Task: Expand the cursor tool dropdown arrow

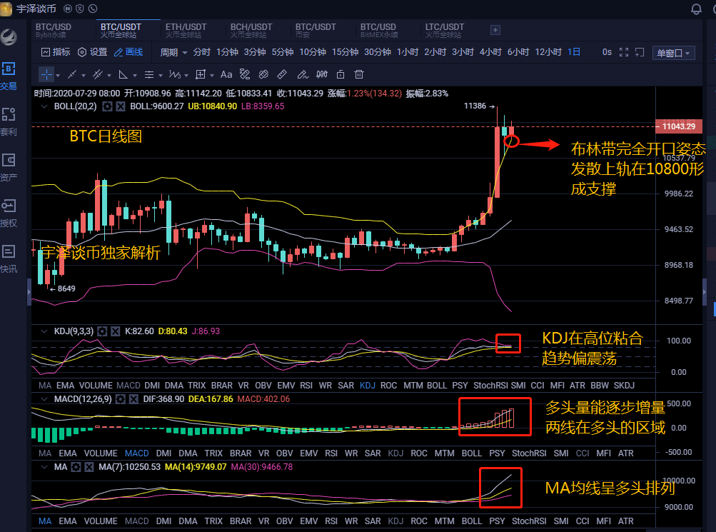Action: coord(59,74)
